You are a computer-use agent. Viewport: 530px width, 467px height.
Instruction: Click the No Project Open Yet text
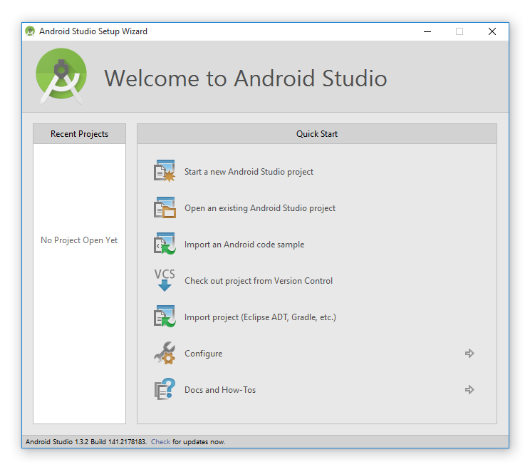pos(79,240)
